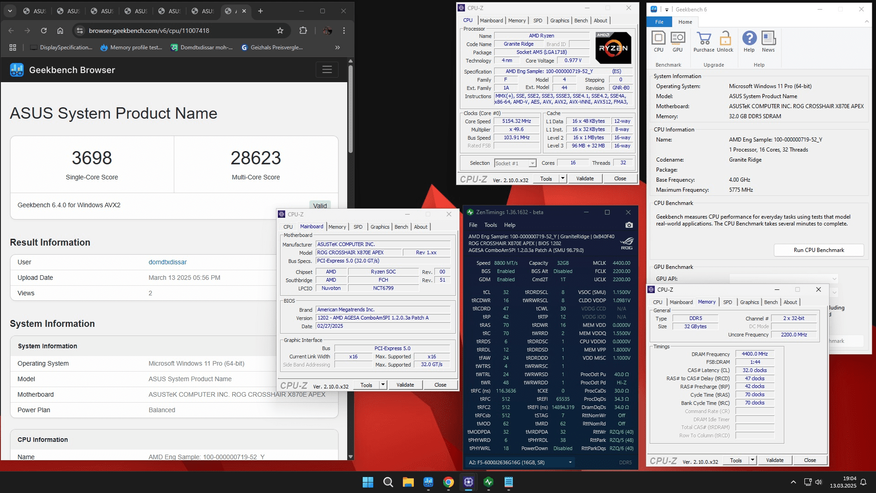This screenshot has height=493, width=876.
Task: Open the Chrome tab search dropdown arrow
Action: point(10,11)
